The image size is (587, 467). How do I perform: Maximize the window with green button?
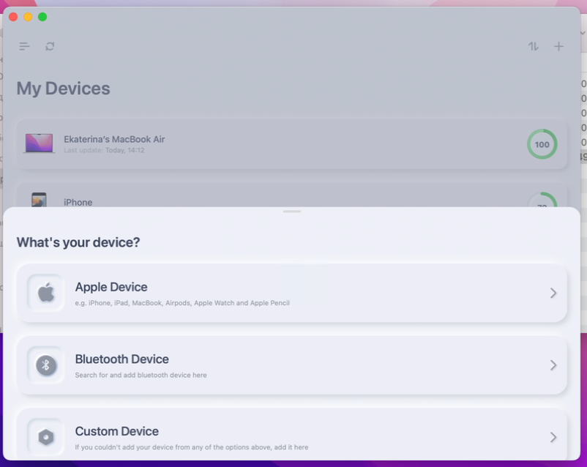click(42, 17)
